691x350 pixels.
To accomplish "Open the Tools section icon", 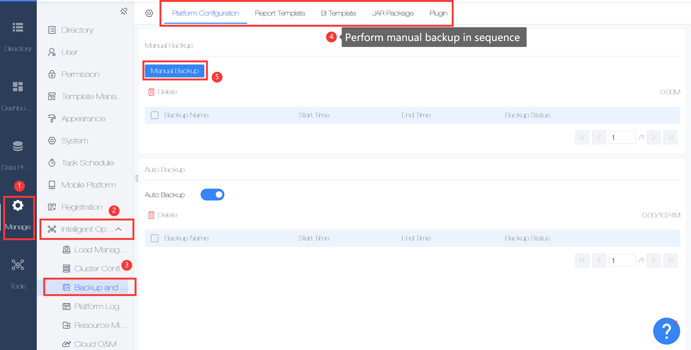I will coord(18,265).
